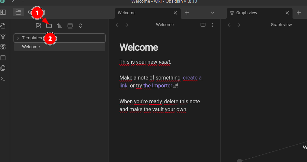
Task: Open the Welcome note's more options menu
Action: tap(212, 25)
